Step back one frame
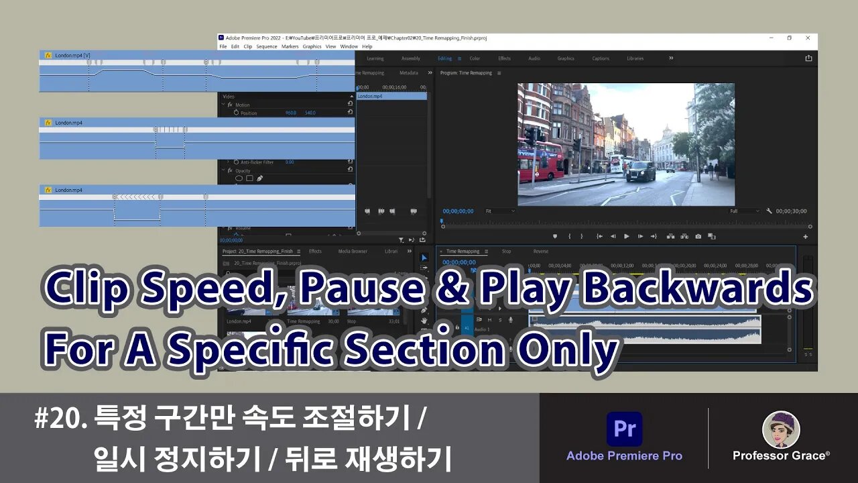Viewport: 858px width, 483px height. click(613, 236)
